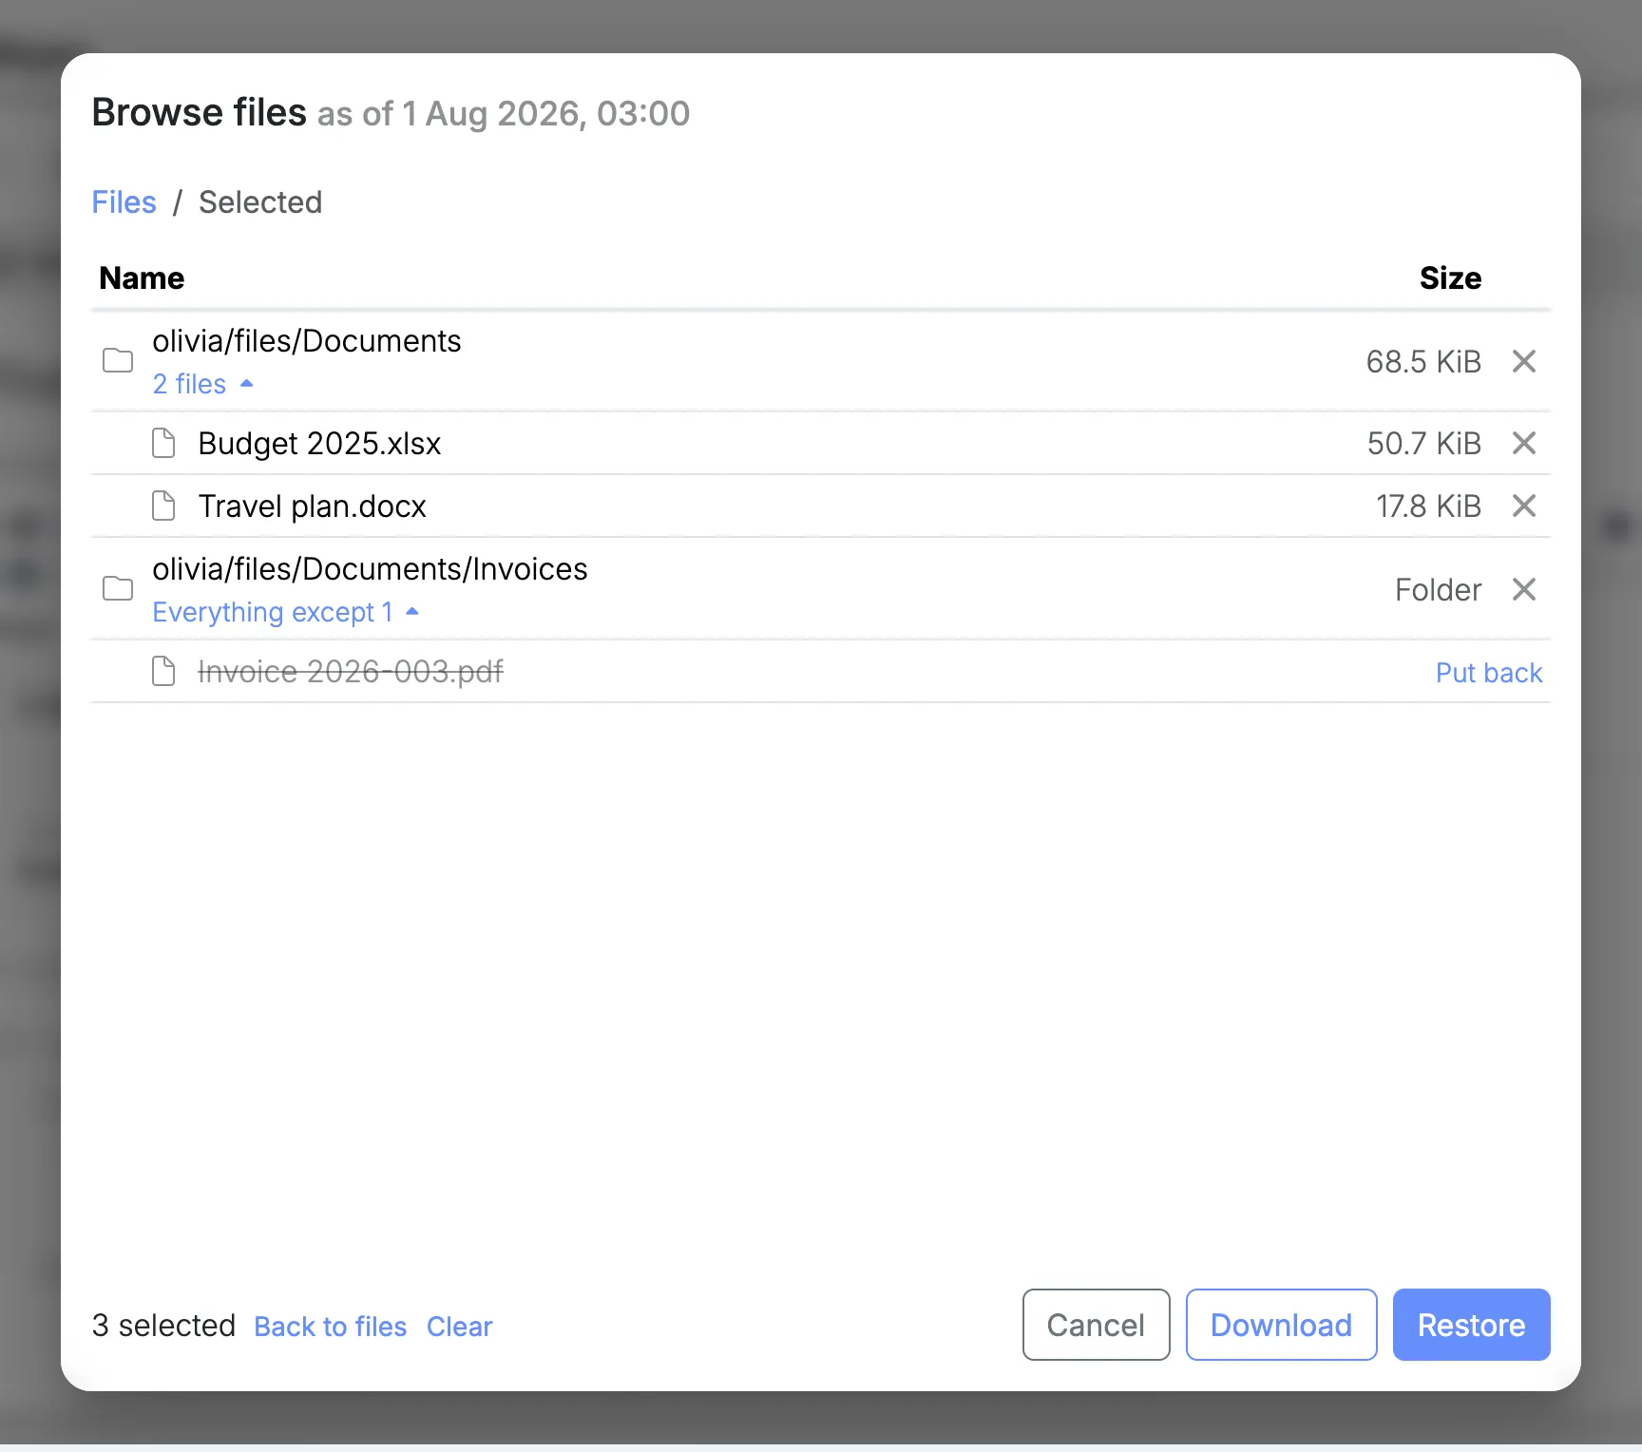Click the 'olivia/files/Documents' folder path
1642x1452 pixels.
click(307, 341)
